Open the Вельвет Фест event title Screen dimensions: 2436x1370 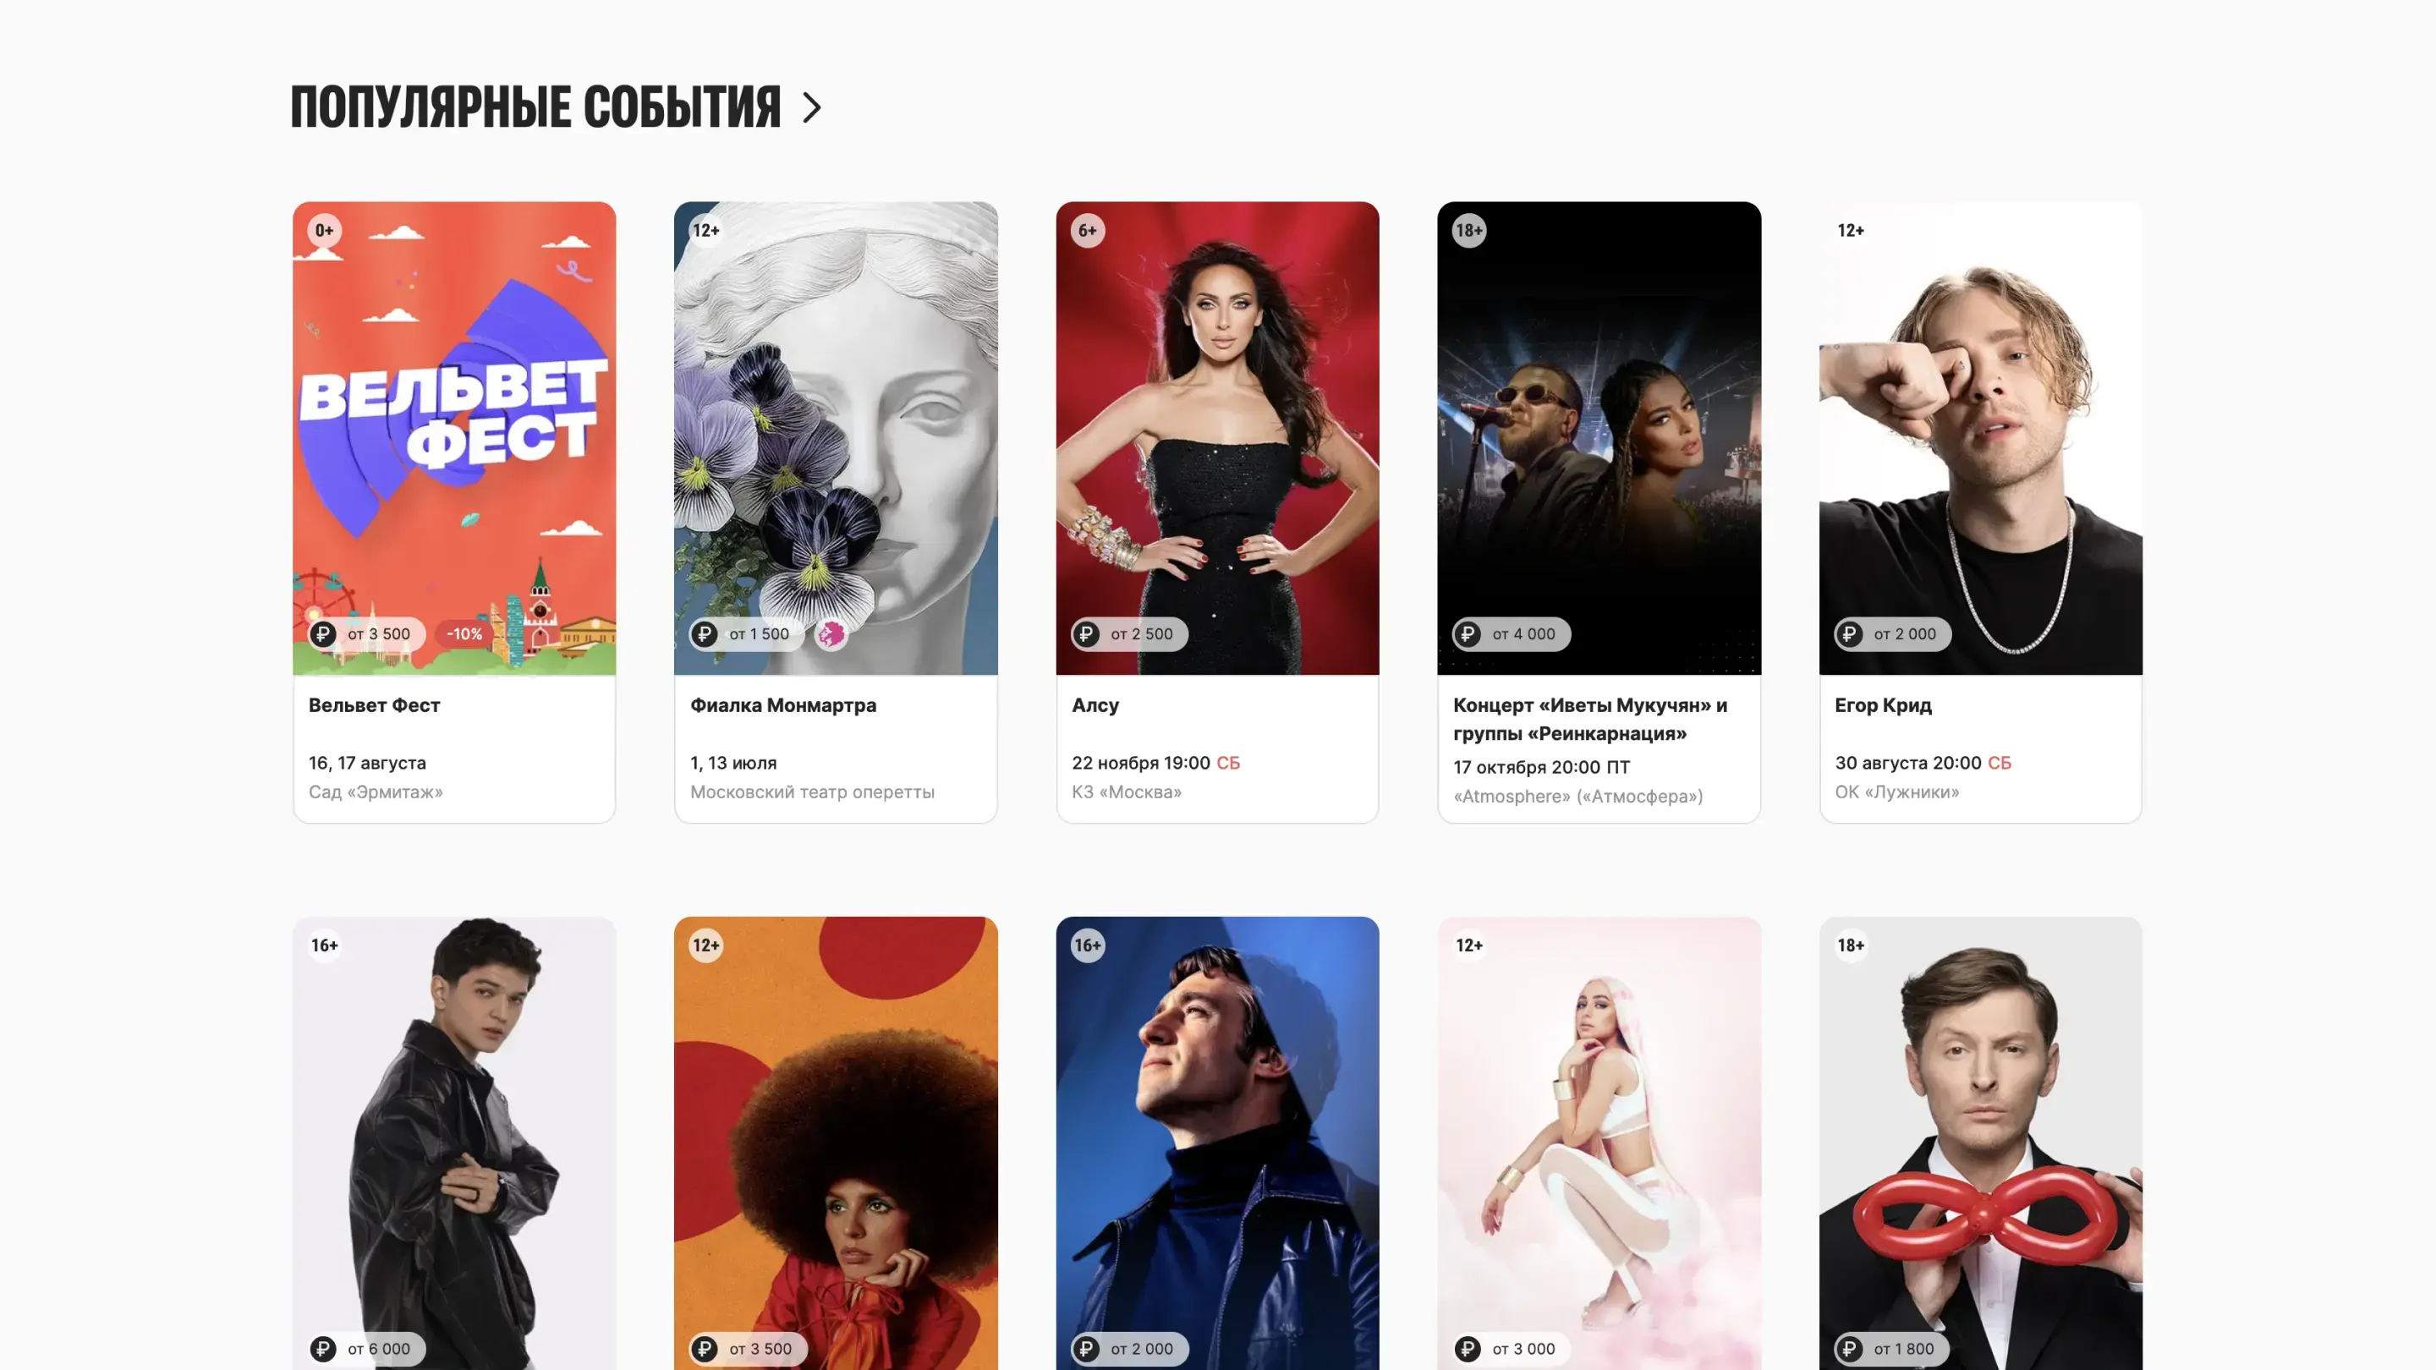click(375, 705)
